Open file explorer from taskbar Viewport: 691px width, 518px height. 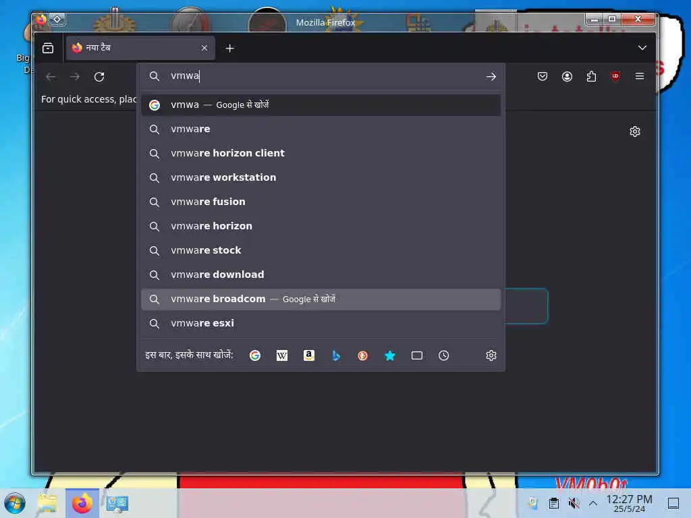click(47, 503)
